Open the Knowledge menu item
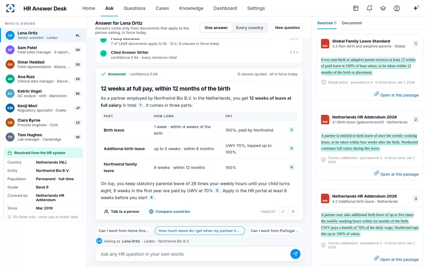 click(191, 8)
